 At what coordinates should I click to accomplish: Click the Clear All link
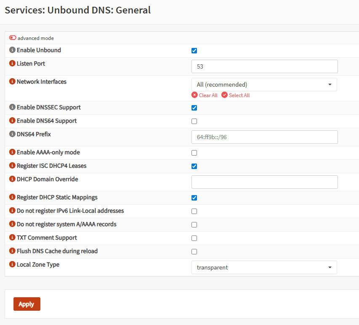pyautogui.click(x=205, y=95)
